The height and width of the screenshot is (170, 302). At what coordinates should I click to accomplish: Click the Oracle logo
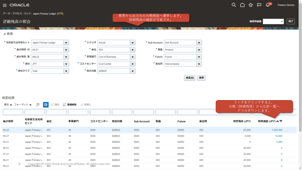(x=20, y=5)
